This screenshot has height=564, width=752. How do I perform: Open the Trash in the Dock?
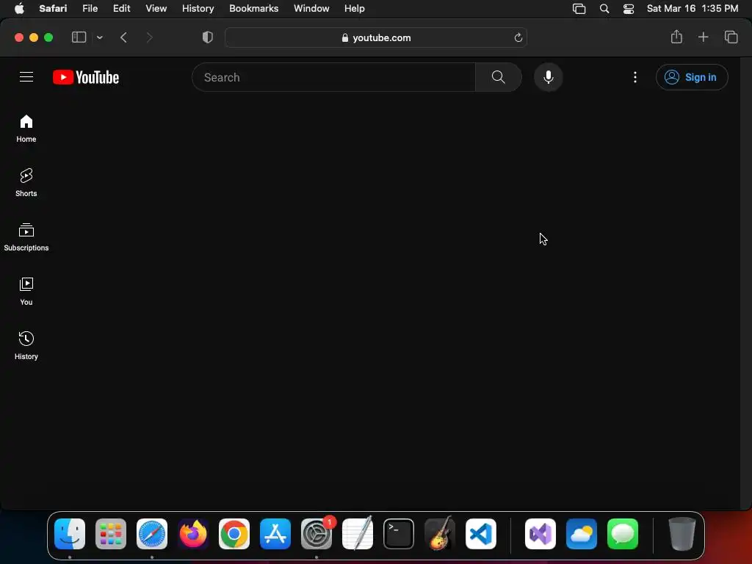[682, 534]
